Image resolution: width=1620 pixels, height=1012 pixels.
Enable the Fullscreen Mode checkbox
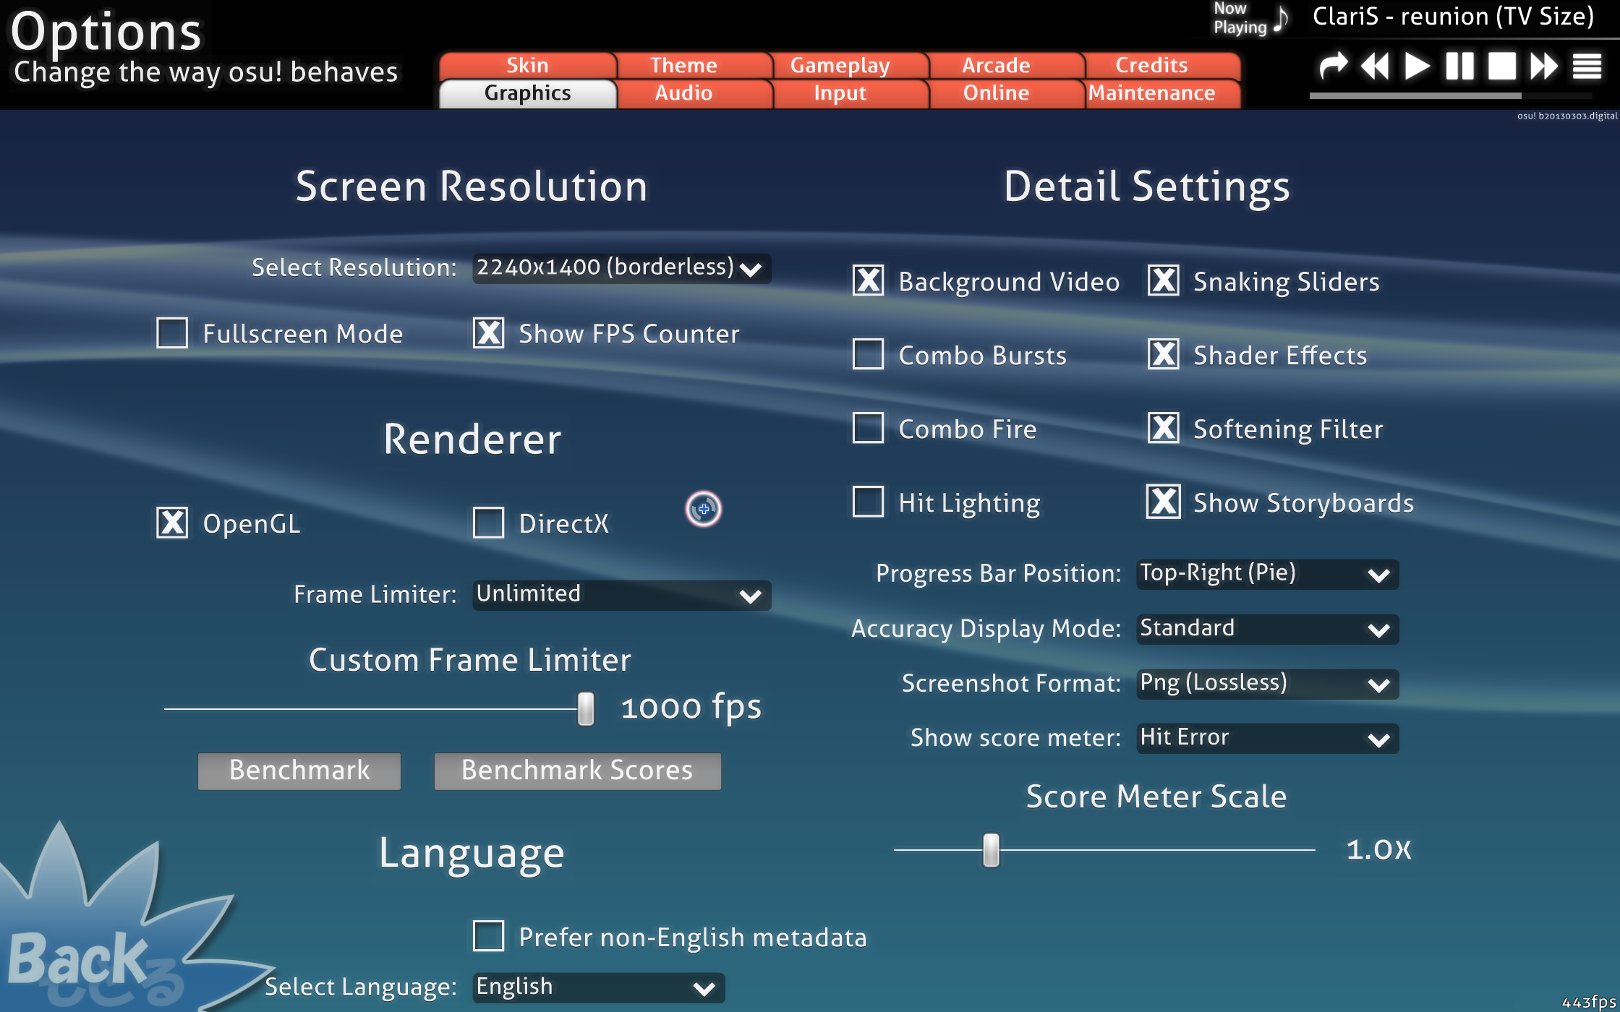172,333
